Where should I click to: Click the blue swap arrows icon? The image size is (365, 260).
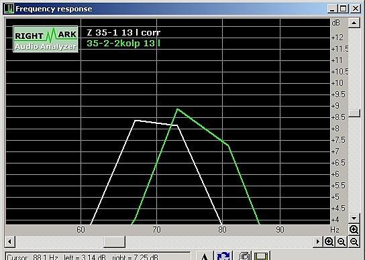223,255
